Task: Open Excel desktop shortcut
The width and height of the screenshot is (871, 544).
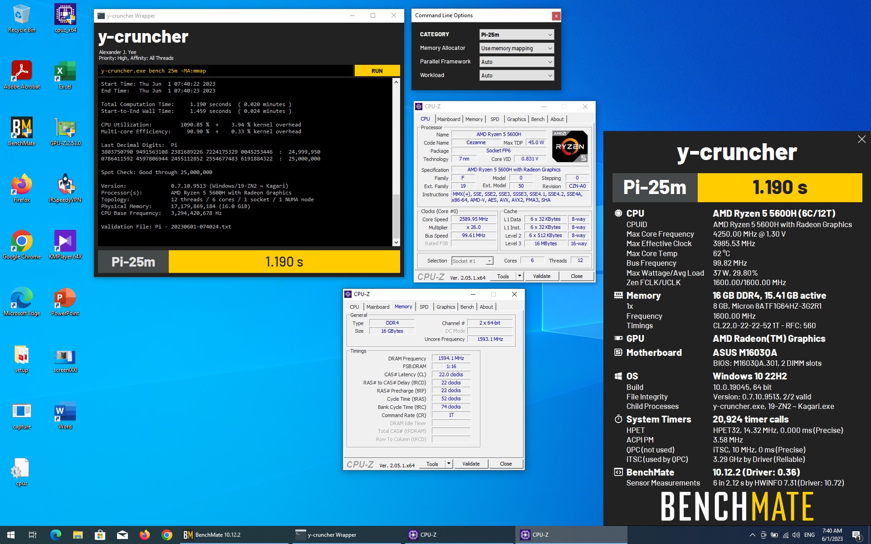Action: click(x=65, y=75)
